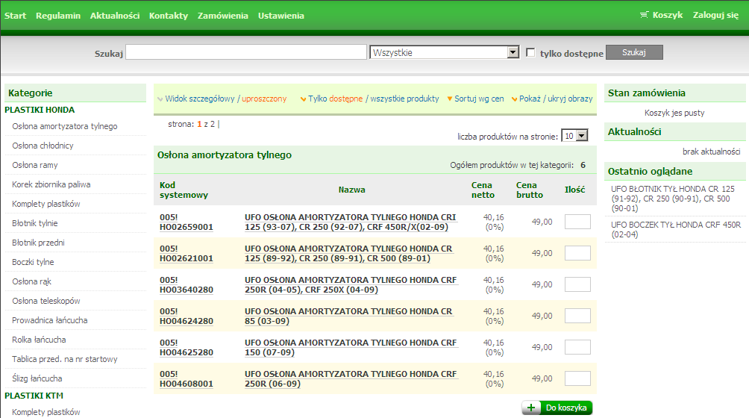The width and height of the screenshot is (749, 418).
Task: Open category Osłona rąk
Action: tap(31, 281)
